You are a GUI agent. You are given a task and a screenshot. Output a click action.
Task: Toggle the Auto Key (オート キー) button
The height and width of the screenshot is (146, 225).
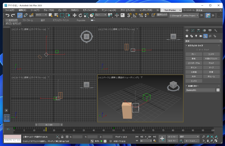click(x=172, y=137)
